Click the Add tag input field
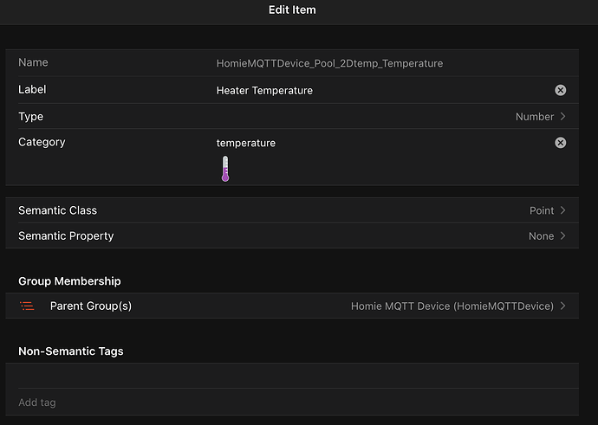The image size is (598, 425). click(292, 402)
